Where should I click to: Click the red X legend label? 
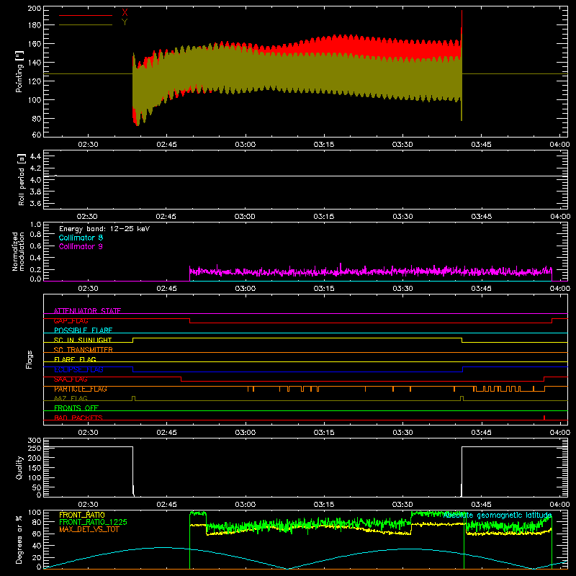(x=125, y=13)
